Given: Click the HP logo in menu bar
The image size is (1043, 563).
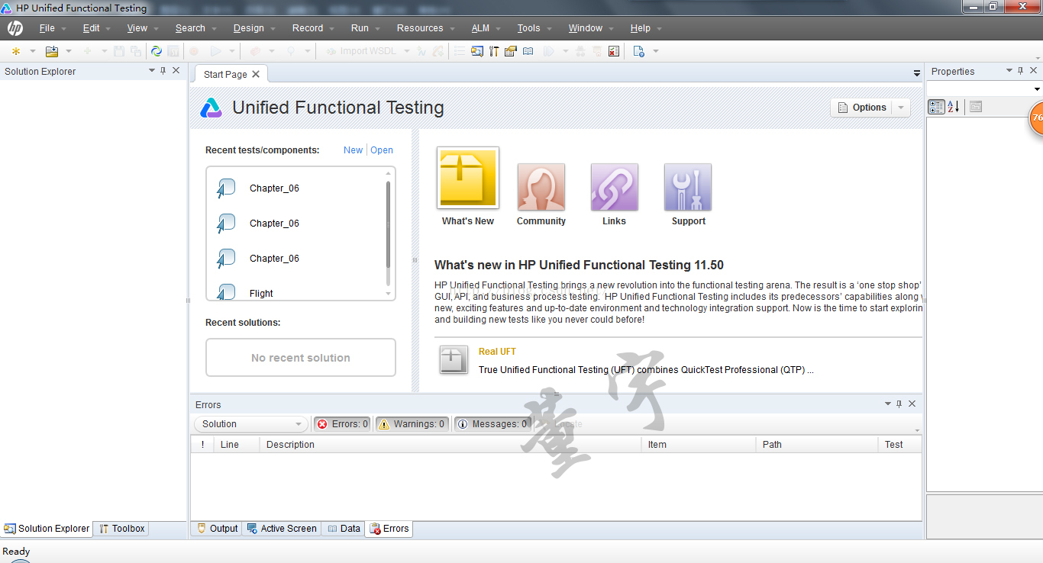Looking at the screenshot, I should pos(15,28).
